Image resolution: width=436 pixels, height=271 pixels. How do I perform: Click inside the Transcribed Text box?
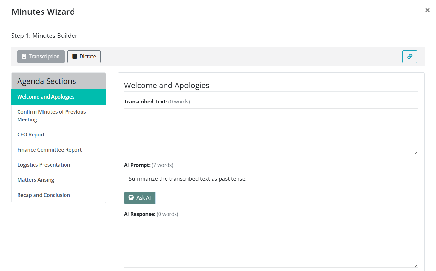point(271,131)
